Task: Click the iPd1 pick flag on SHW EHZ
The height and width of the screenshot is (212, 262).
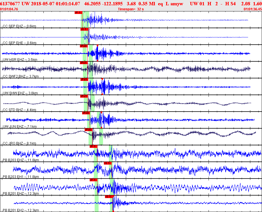Action: (x=84, y=79)
